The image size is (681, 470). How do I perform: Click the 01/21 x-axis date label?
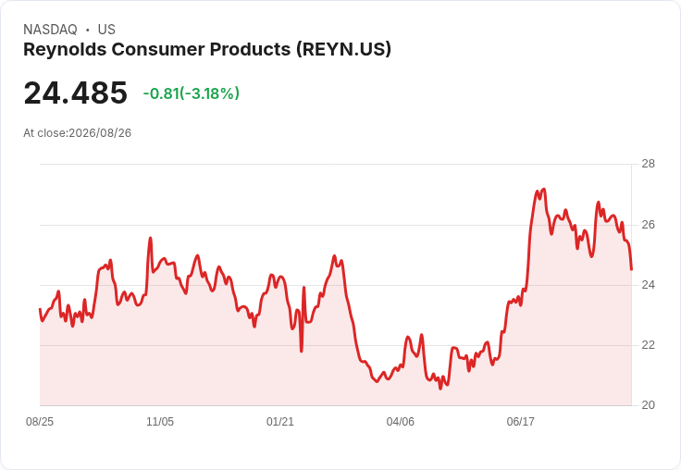pyautogui.click(x=280, y=421)
